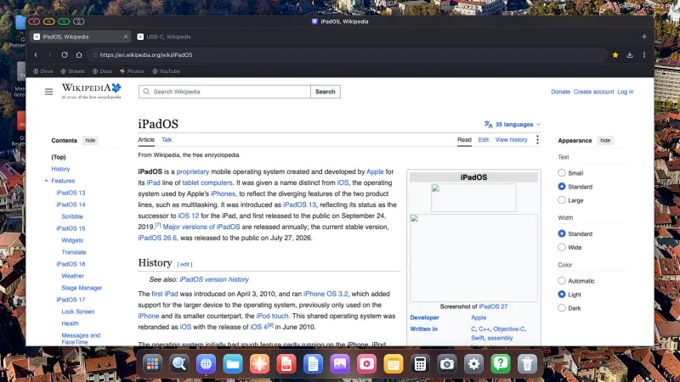Hide the Contents sidebar

[90, 140]
